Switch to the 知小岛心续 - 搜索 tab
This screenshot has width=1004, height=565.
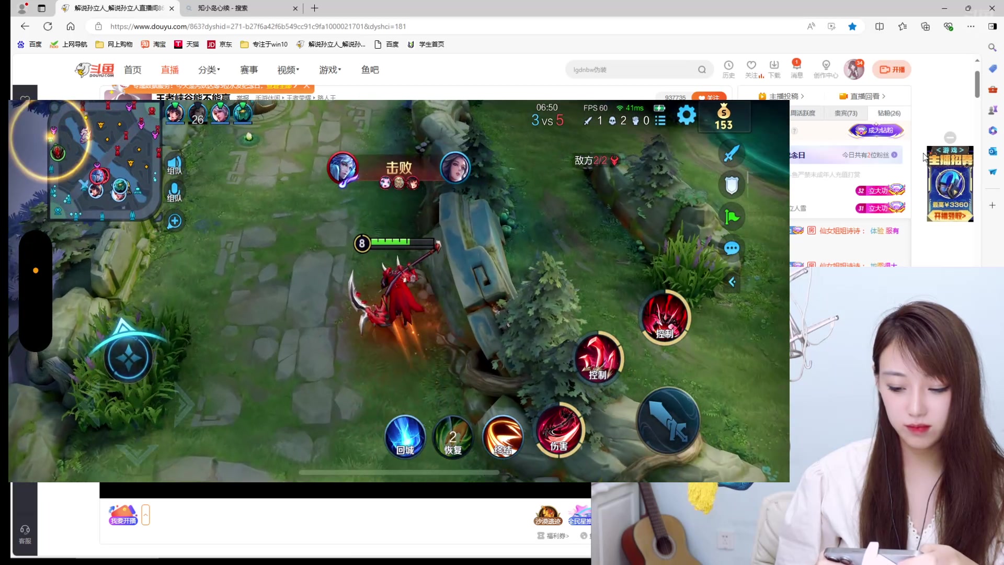coord(242,8)
